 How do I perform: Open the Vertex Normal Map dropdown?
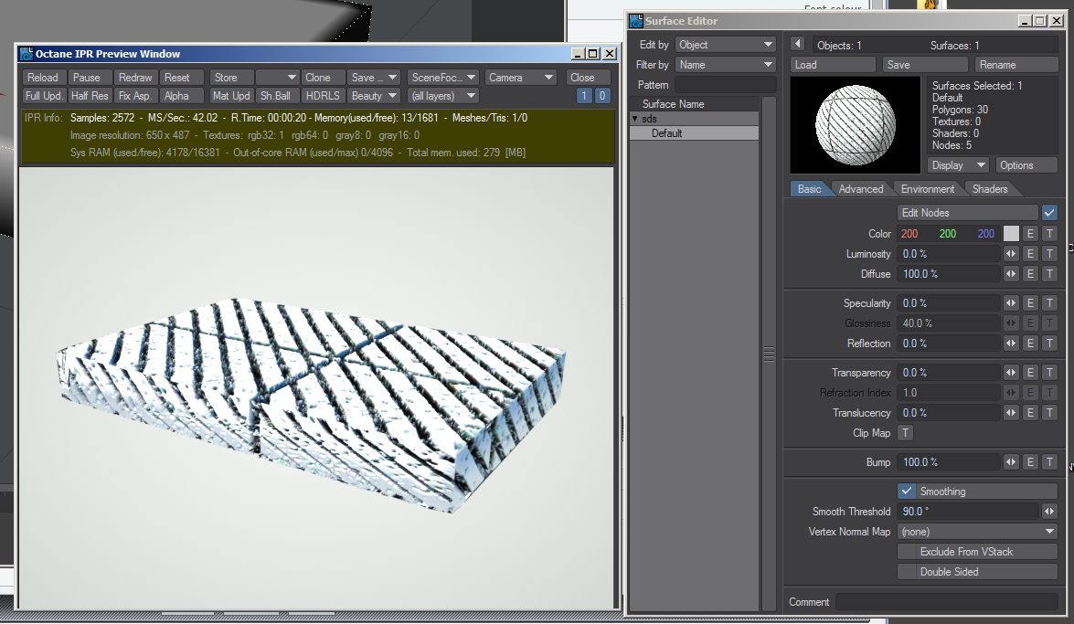click(977, 532)
